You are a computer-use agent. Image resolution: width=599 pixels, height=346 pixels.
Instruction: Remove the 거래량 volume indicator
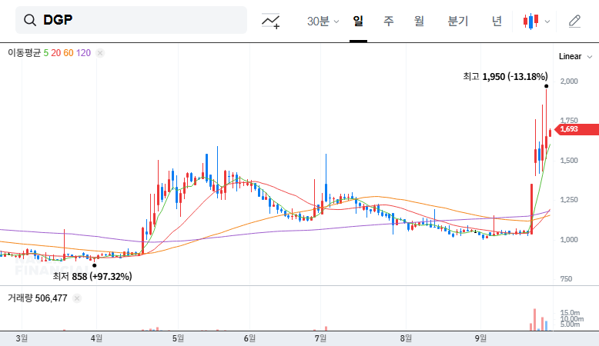coord(77,298)
